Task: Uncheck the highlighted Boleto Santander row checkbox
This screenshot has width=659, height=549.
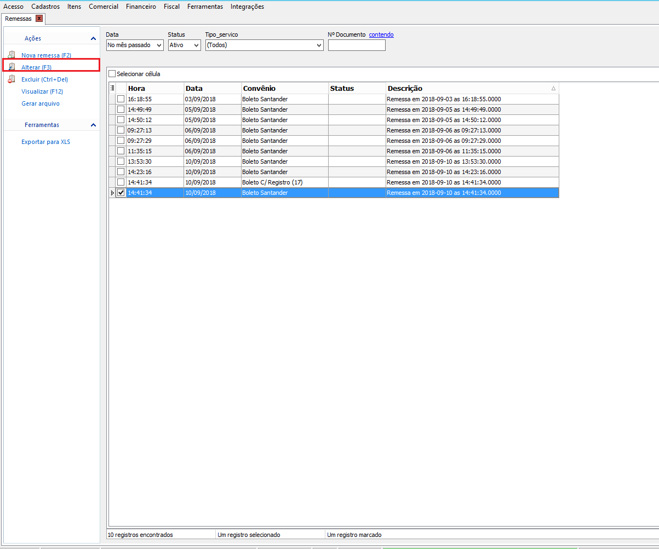Action: coord(121,193)
